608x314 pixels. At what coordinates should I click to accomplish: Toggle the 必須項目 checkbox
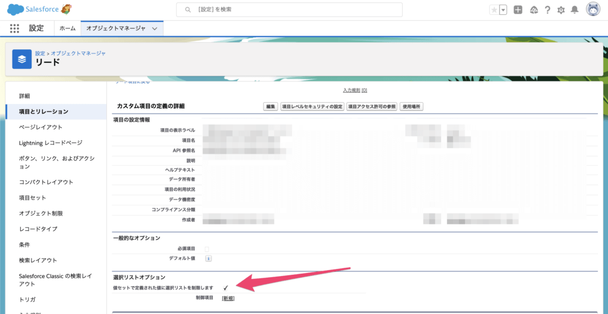[207, 249]
